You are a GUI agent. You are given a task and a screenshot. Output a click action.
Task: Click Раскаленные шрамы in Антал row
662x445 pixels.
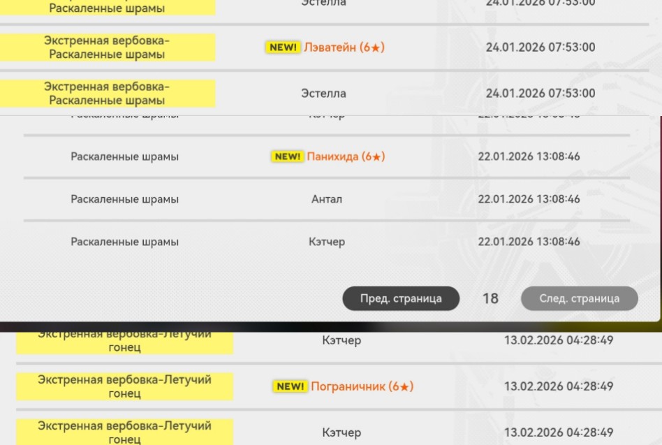coord(124,199)
